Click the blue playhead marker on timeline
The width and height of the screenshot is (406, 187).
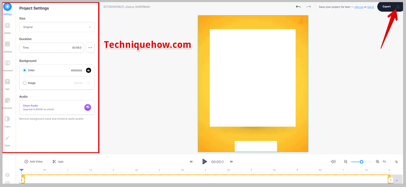22,170
